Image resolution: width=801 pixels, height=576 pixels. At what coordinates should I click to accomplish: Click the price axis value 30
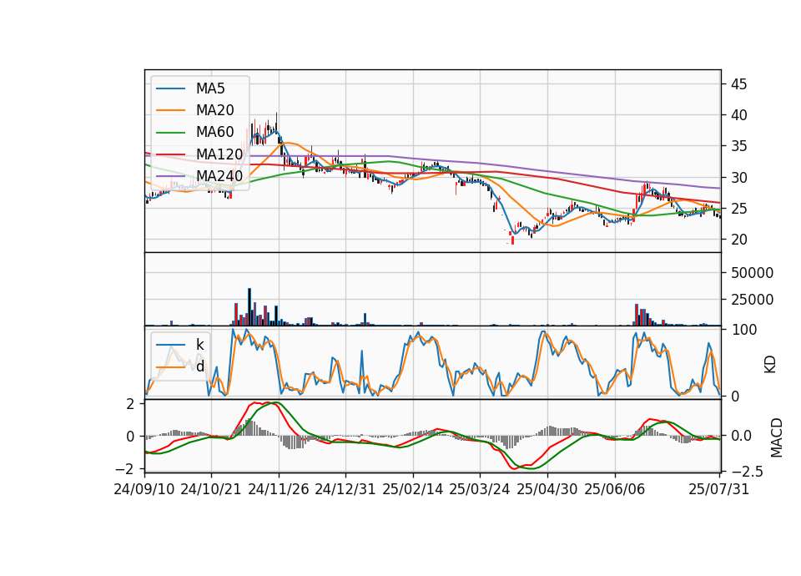738,178
